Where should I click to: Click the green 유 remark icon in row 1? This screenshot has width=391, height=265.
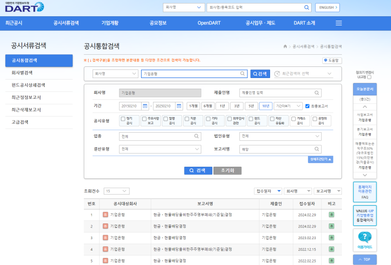(x=331, y=214)
